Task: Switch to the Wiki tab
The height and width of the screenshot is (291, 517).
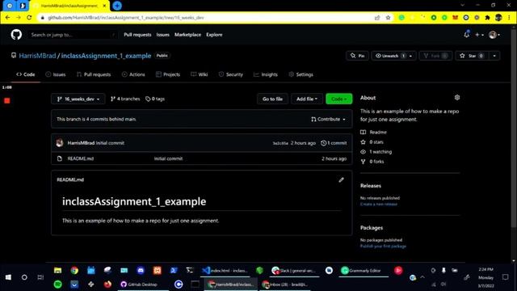Action: 200,74
